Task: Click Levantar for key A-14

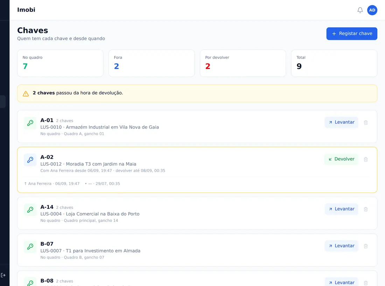Action: tap(341, 209)
